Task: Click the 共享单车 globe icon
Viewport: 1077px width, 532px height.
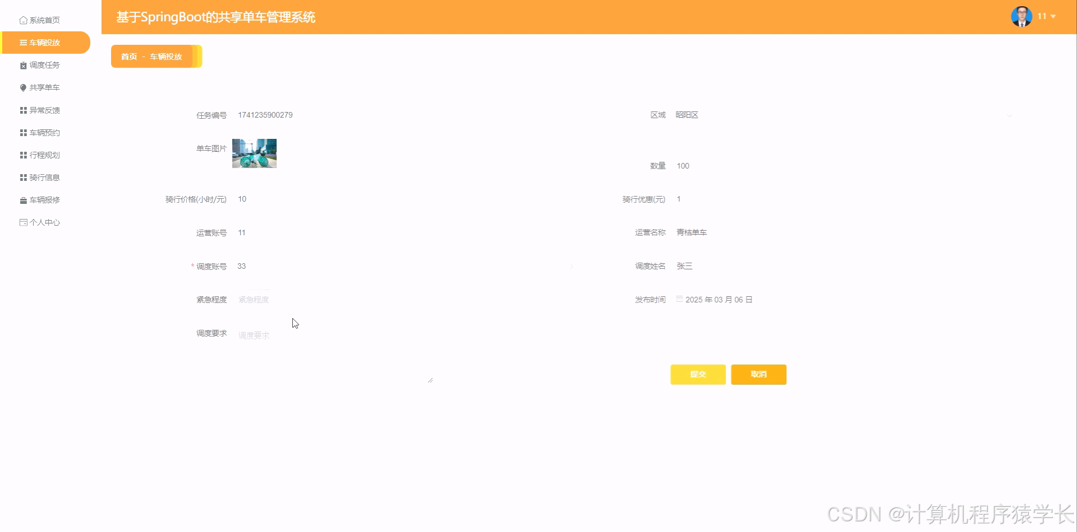Action: (22, 87)
